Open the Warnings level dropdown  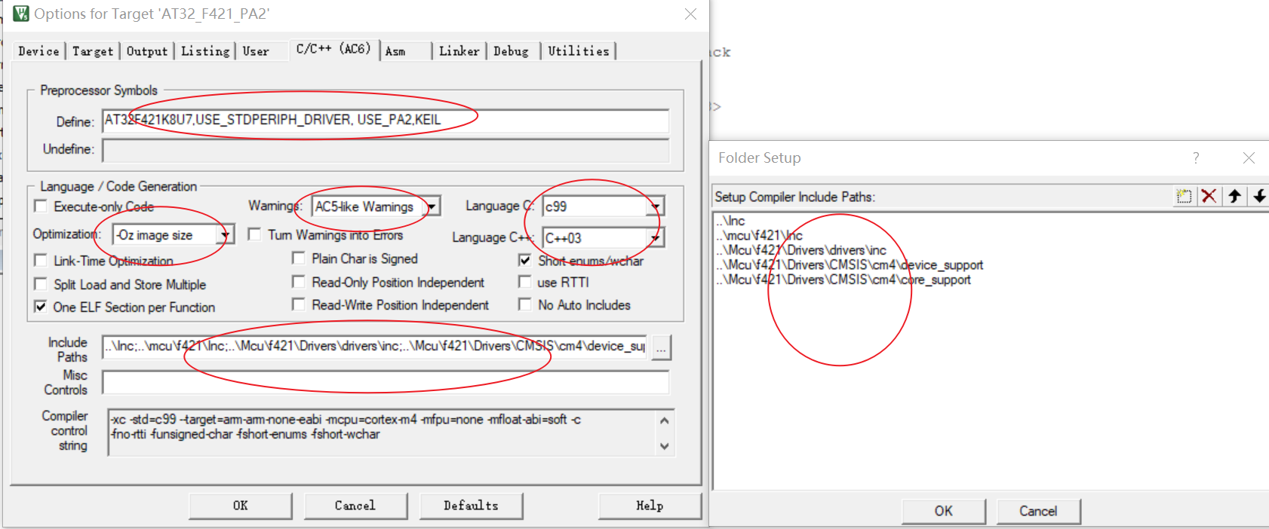coord(432,206)
